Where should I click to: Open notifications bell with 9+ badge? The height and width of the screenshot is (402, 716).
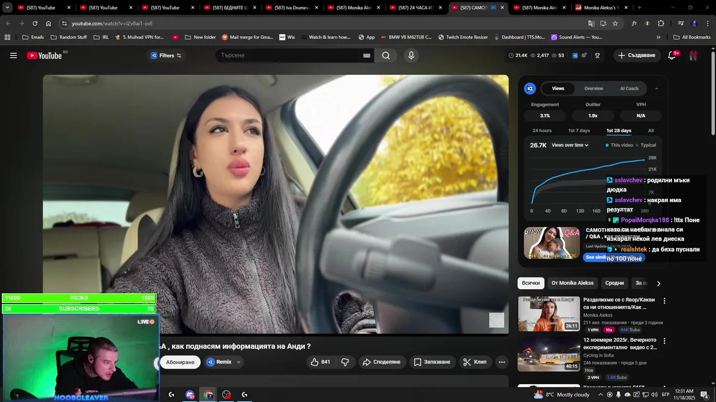tap(673, 55)
